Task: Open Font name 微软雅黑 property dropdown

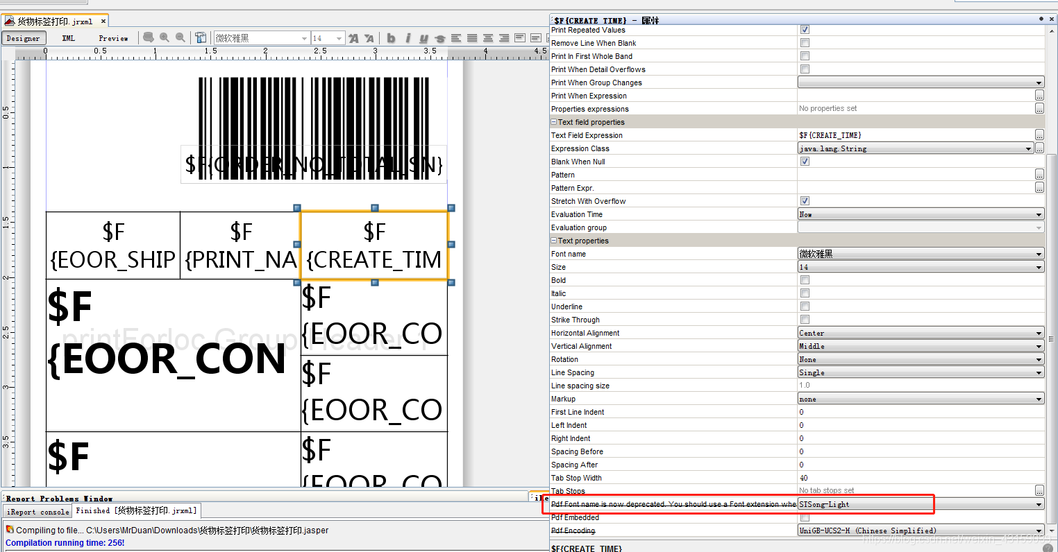Action: (921, 254)
